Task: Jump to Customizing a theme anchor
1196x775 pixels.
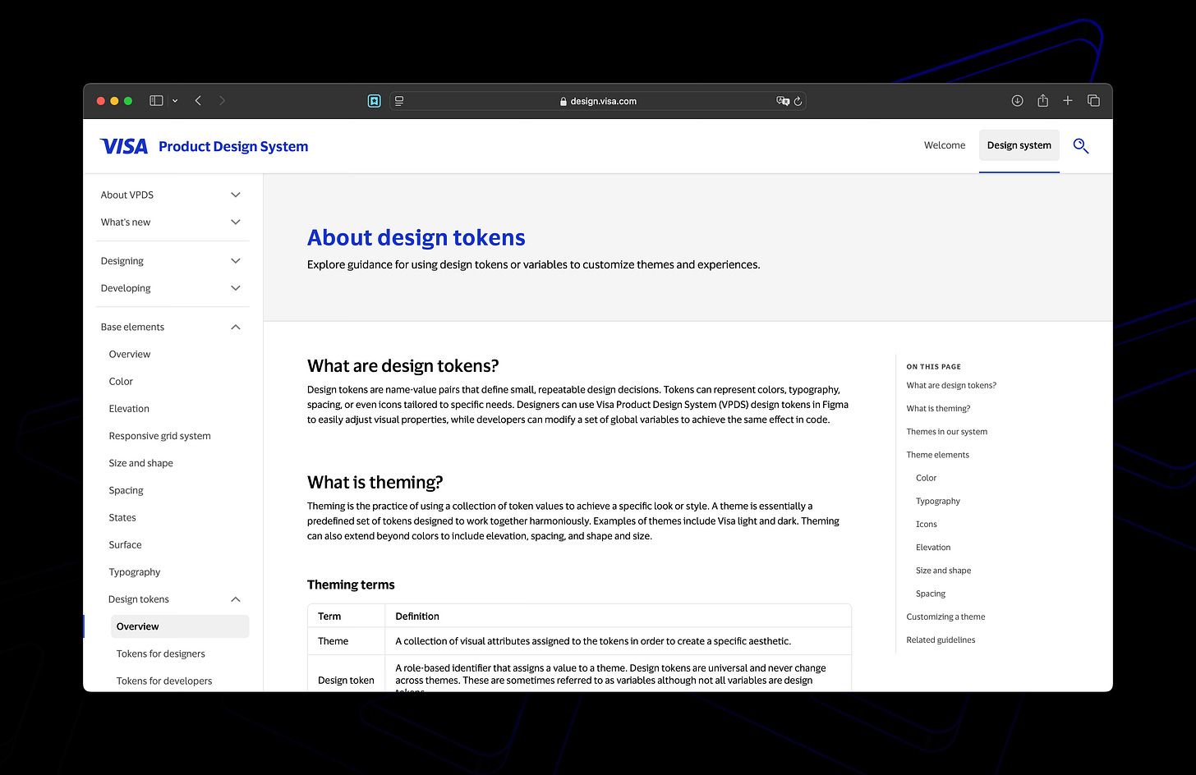Action: [x=945, y=617]
